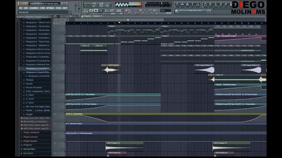Open the VIEW menu
Image resolution: width=282 pixels, height=158 pixels.
pos(42,8)
